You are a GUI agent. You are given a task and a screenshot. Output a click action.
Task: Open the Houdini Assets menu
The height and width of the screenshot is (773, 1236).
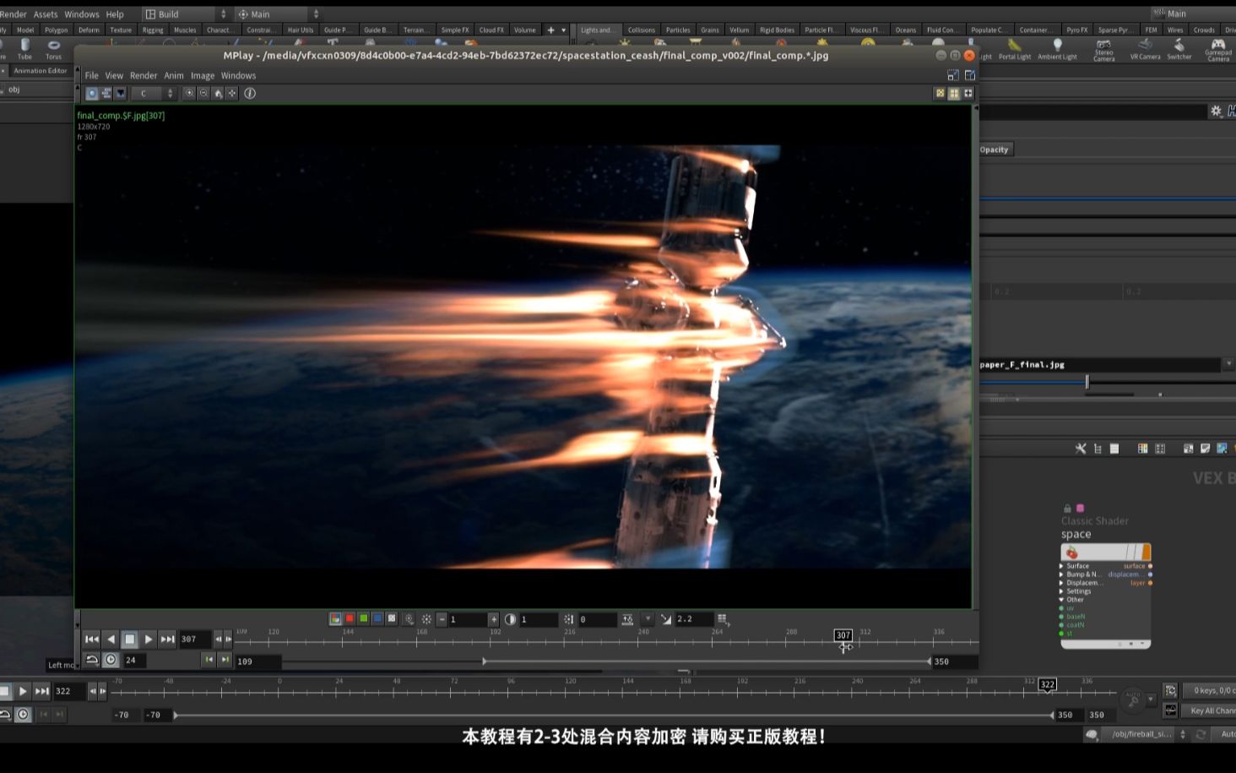click(46, 14)
